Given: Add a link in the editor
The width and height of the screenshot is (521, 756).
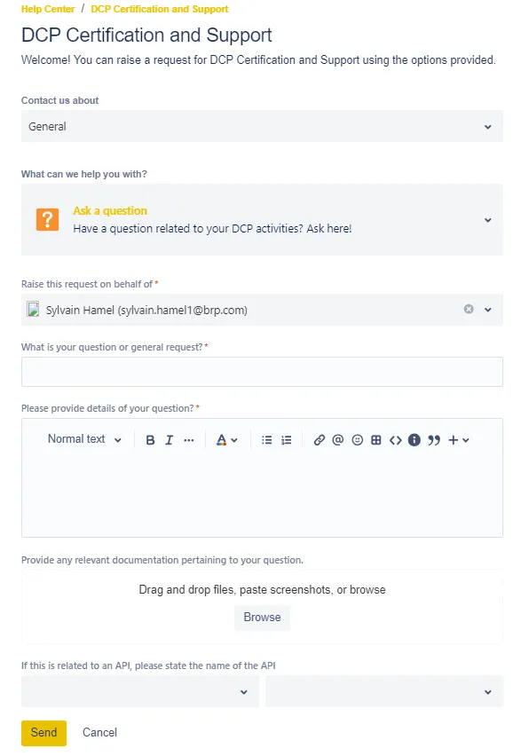Looking at the screenshot, I should click(x=319, y=440).
